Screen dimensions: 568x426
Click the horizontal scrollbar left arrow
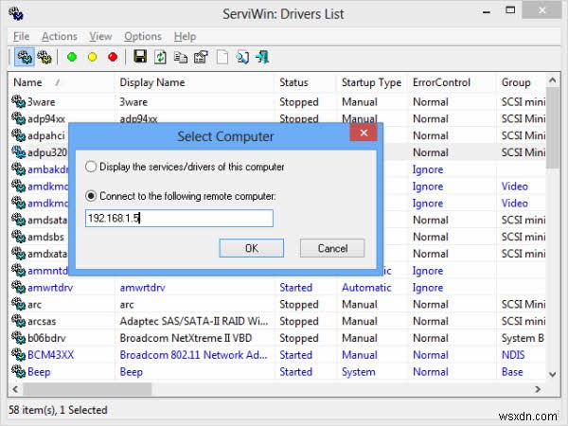(15, 389)
